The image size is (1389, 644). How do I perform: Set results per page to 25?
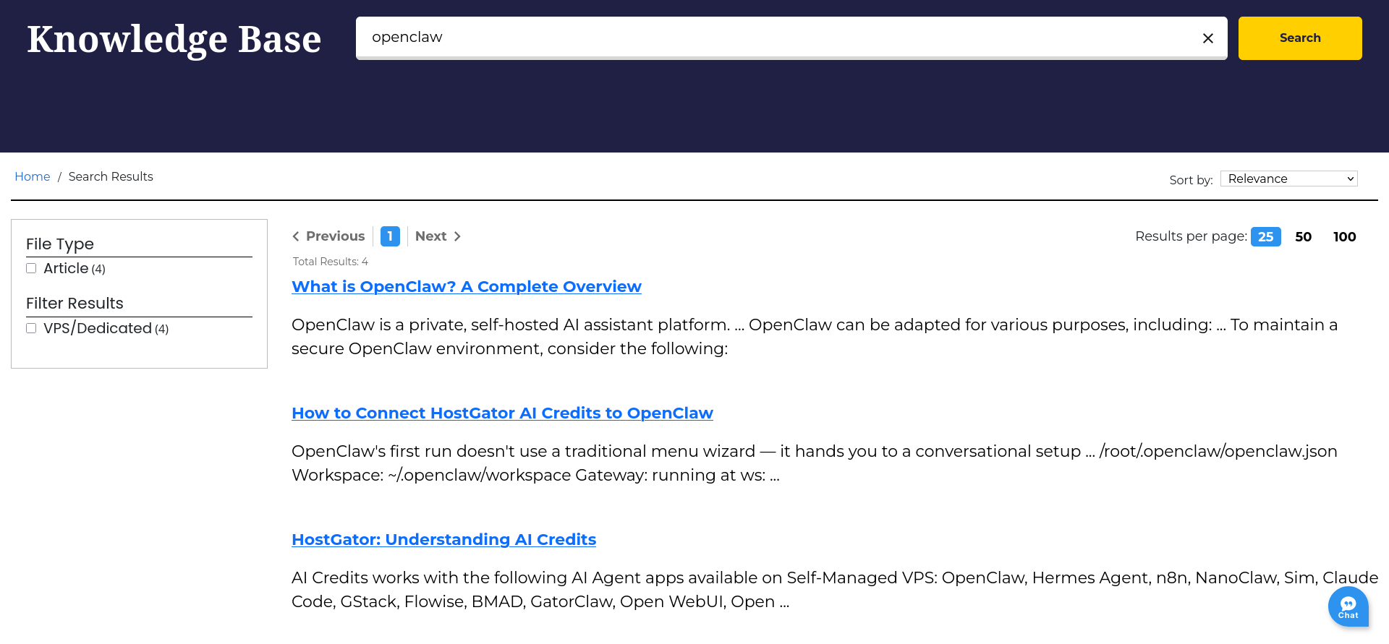[x=1265, y=236]
